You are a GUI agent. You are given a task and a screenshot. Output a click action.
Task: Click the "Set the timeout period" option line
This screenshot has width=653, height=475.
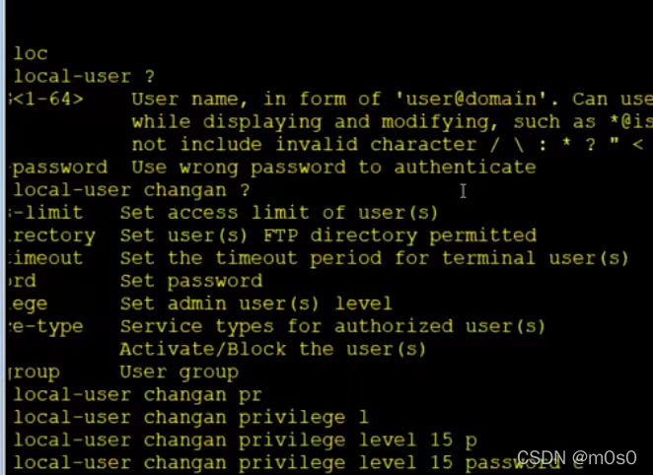pyautogui.click(x=373, y=257)
